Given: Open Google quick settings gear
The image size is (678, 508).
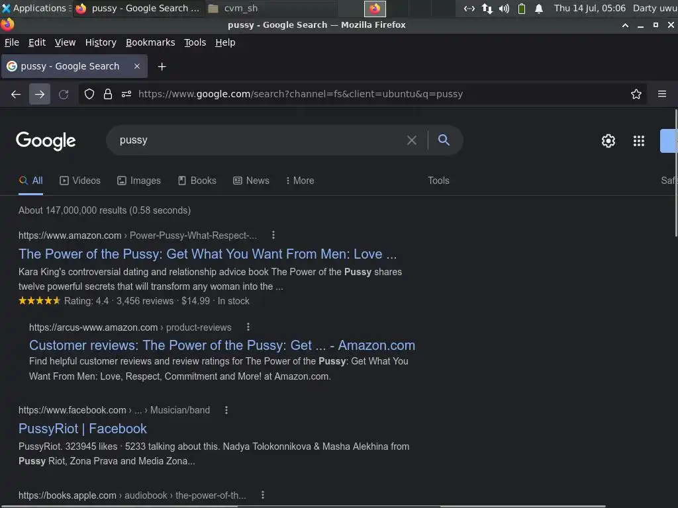Looking at the screenshot, I should coord(608,141).
